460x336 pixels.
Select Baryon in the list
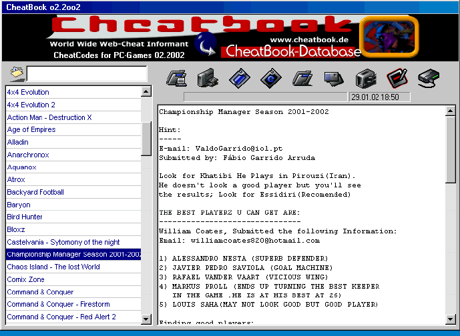(73, 205)
